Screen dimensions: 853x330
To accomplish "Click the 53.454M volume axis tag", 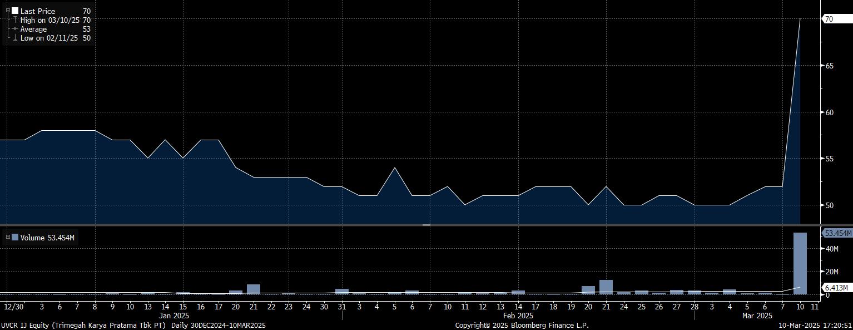I will tap(837, 233).
